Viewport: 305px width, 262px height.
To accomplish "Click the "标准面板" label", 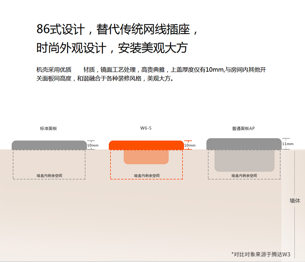I will tap(48, 128).
